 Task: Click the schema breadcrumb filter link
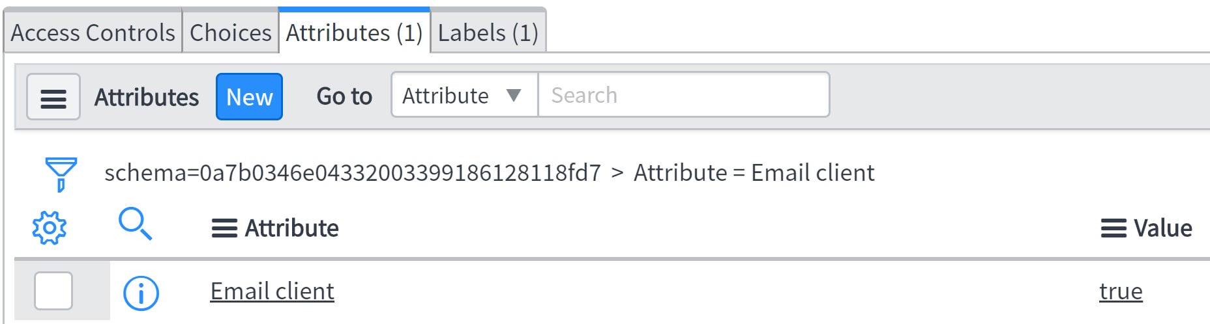tap(352, 173)
